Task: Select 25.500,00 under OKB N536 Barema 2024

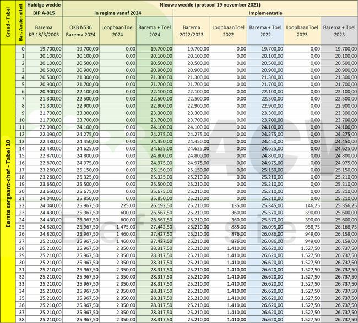Action: coord(81,184)
